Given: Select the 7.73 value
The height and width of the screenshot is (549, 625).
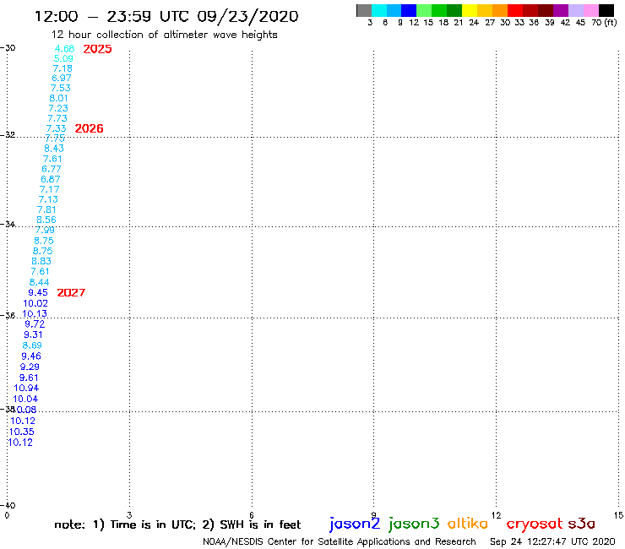Looking at the screenshot, I should point(57,118).
